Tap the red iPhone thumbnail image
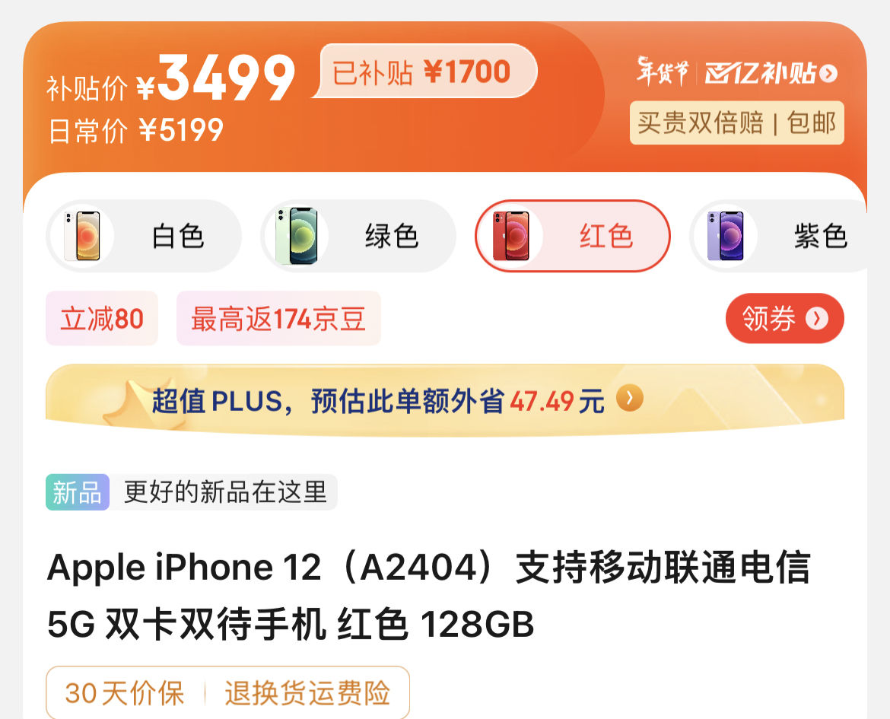 coord(511,236)
